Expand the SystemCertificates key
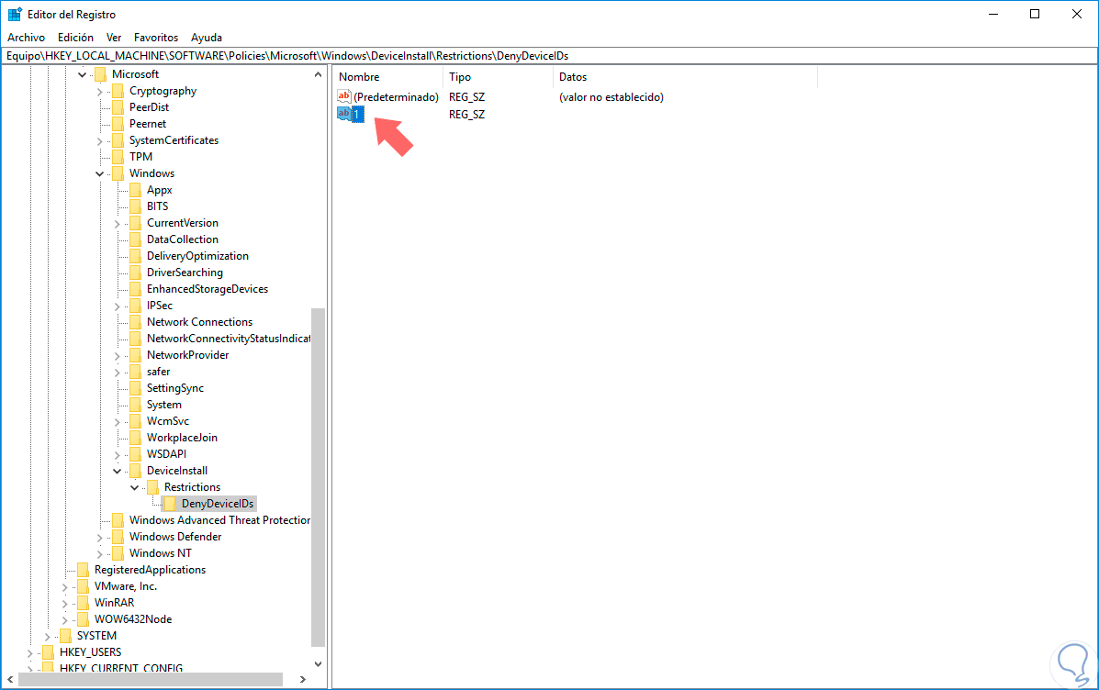Viewport: 1099px width, 690px height. (x=99, y=141)
